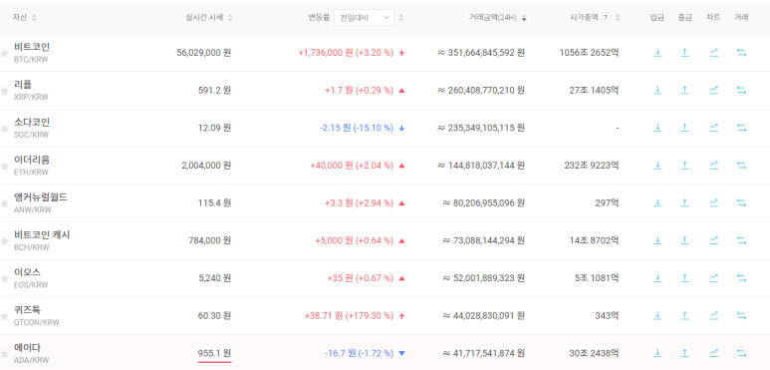Open trade for SOC/KRW row
Screen dimensions: 770x370
[x=741, y=128]
